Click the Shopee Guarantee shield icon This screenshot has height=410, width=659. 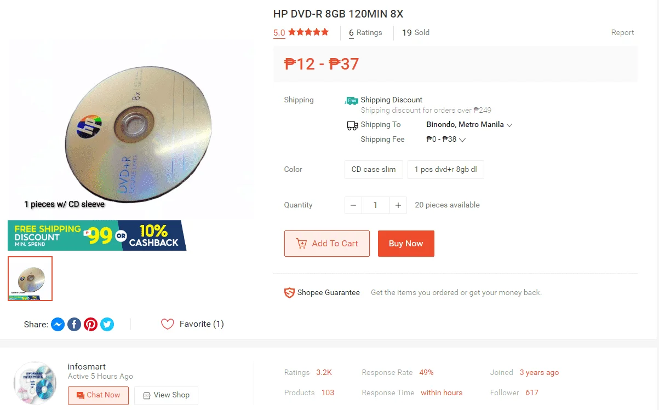coord(289,293)
